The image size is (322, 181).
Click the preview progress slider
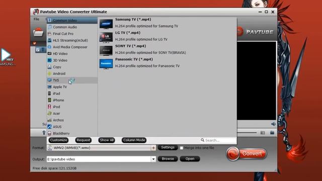coord(247,133)
